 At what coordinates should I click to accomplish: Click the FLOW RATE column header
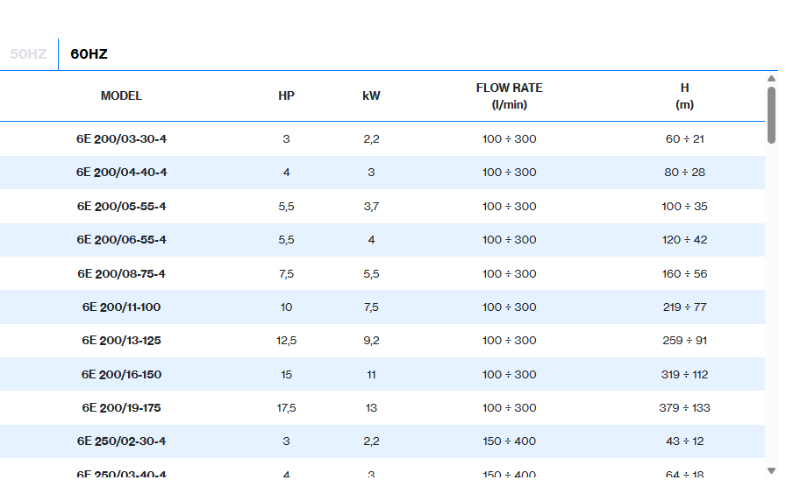(509, 96)
